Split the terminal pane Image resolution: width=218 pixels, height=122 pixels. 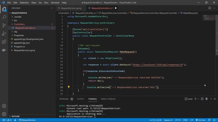tap(202, 99)
